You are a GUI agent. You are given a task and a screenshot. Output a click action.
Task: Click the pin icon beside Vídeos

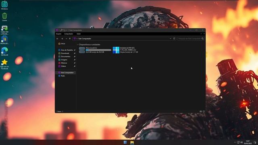75,66
